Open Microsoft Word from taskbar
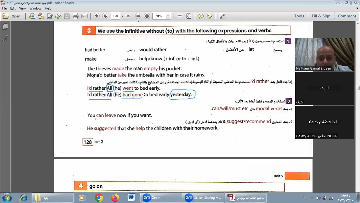360x203 pixels. coord(131,198)
